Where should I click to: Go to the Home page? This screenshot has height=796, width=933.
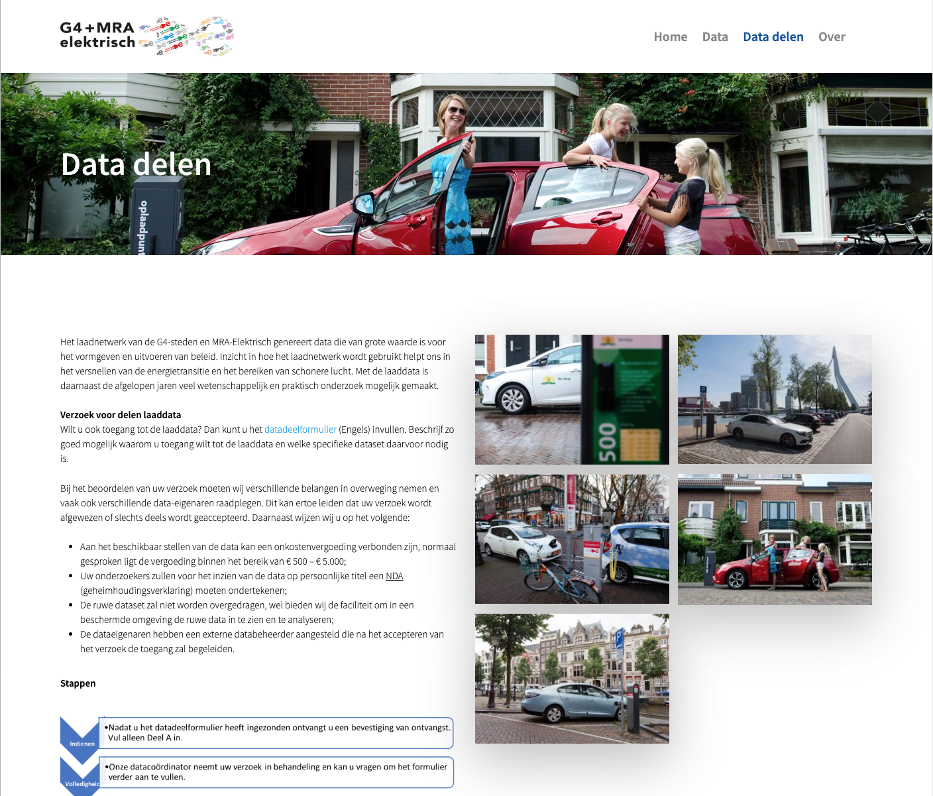tap(670, 37)
